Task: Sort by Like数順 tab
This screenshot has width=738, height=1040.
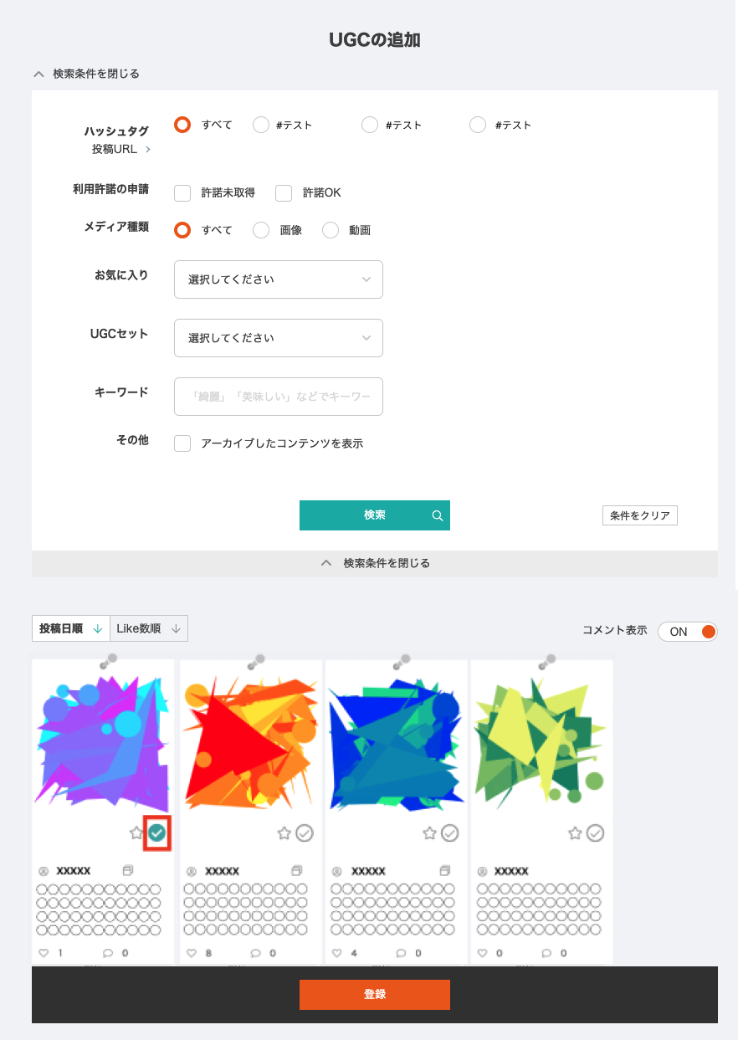Action: (149, 628)
